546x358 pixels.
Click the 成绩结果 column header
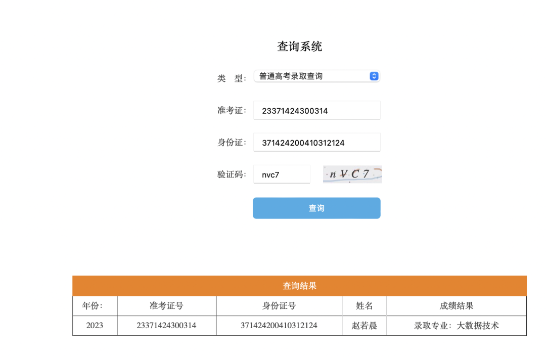coord(456,306)
